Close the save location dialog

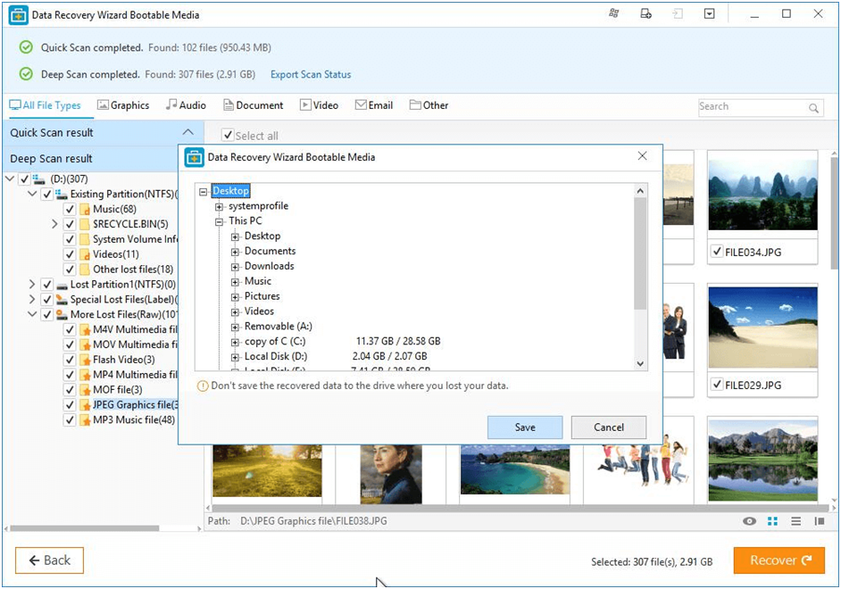(642, 156)
